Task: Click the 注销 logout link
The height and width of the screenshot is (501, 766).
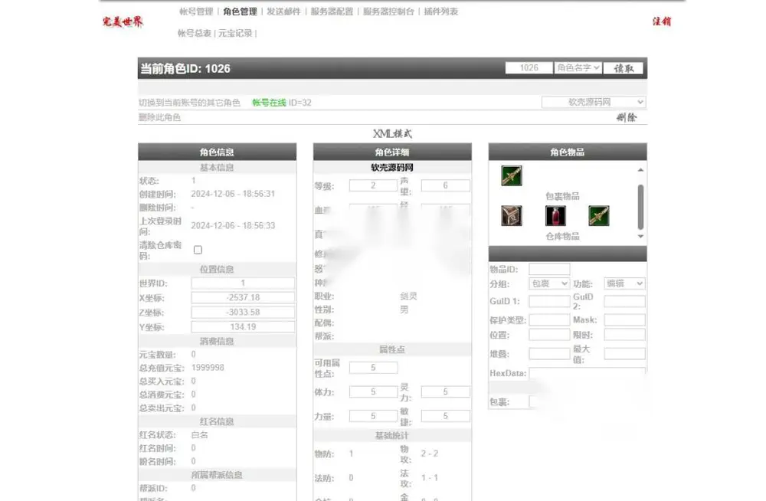Action: point(662,21)
